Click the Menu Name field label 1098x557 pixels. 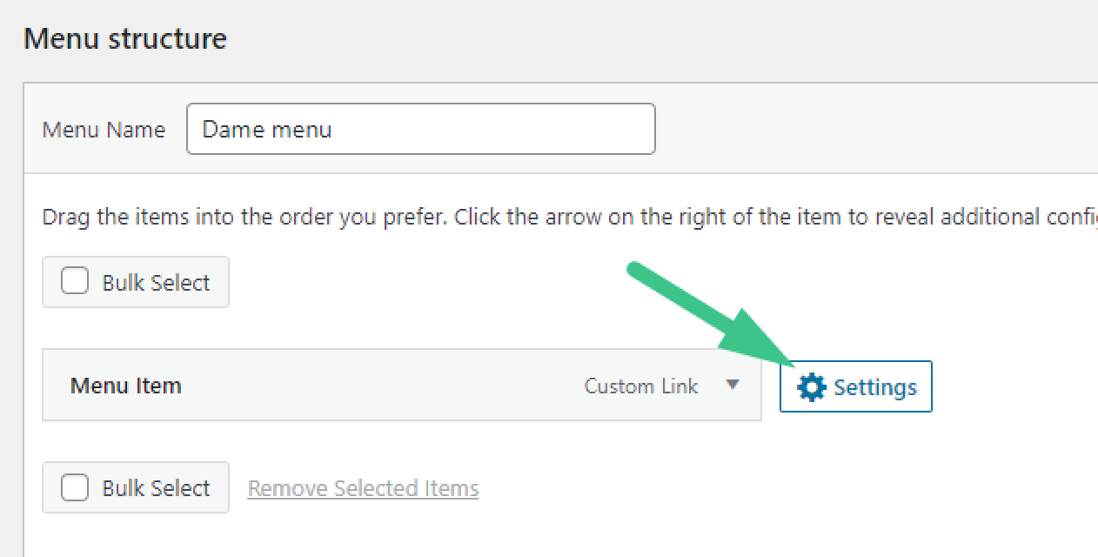coord(104,130)
